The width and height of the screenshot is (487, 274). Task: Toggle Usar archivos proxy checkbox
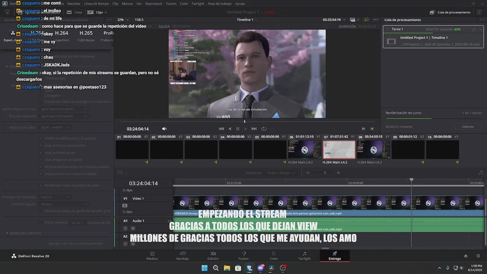tap(41, 153)
